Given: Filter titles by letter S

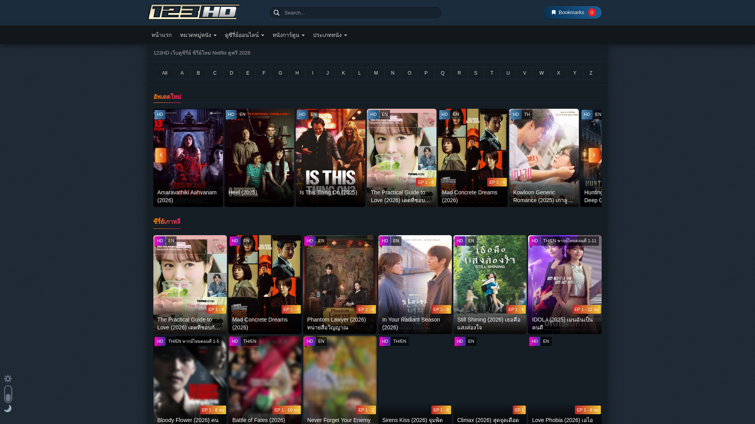Looking at the screenshot, I should click(475, 73).
